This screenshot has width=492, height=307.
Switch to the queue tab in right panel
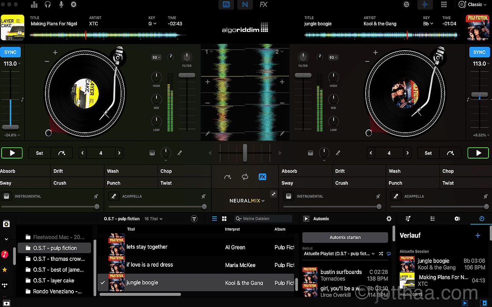coord(408,219)
